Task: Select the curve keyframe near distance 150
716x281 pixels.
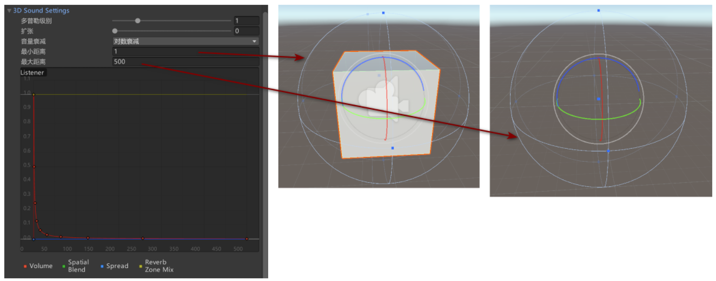Action: [x=88, y=238]
